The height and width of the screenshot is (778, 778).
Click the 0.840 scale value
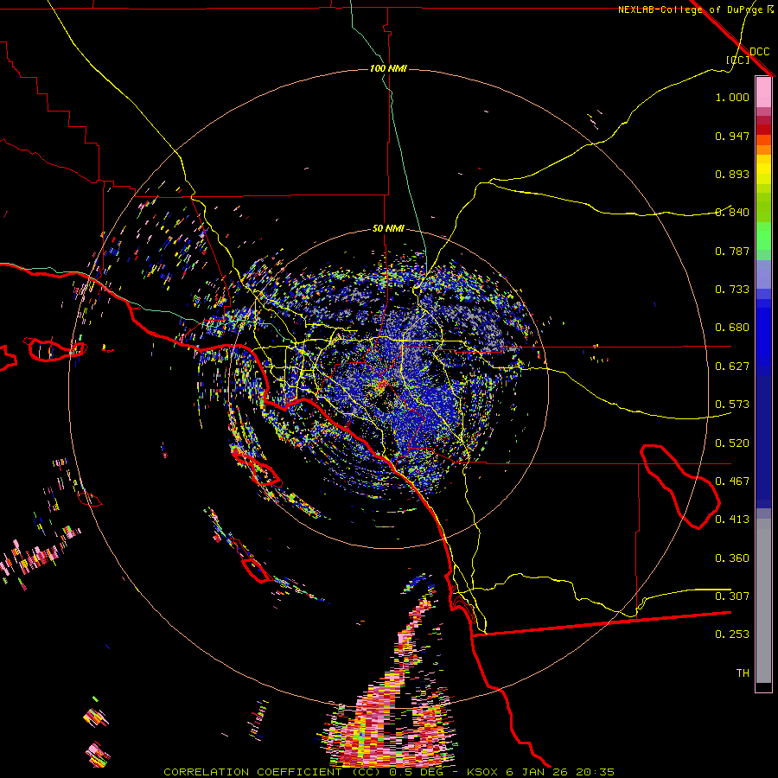732,213
